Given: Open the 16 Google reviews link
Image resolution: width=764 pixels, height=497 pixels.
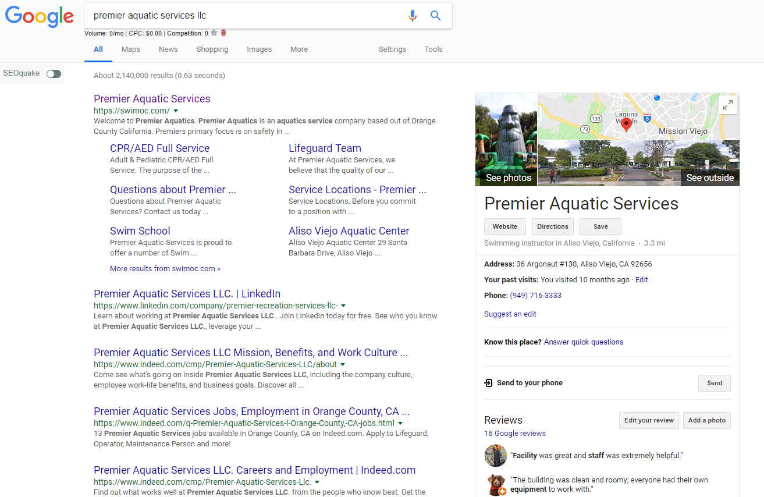Looking at the screenshot, I should tap(515, 434).
